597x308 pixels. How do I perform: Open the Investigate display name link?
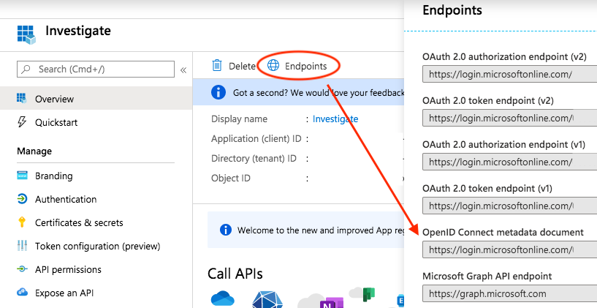pos(335,119)
